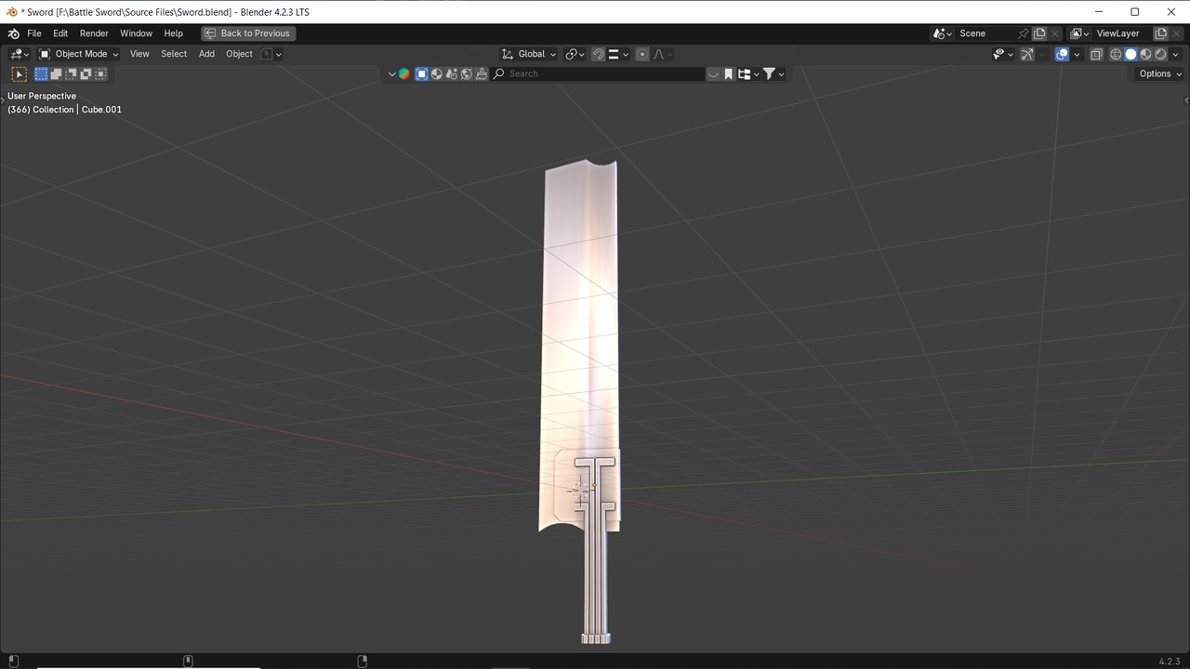The height and width of the screenshot is (669, 1190).
Task: Toggle the snapping magnet icon
Action: 599,54
